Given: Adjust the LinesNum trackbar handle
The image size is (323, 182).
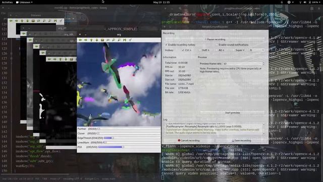Looking at the screenshot, I should coord(105,143).
